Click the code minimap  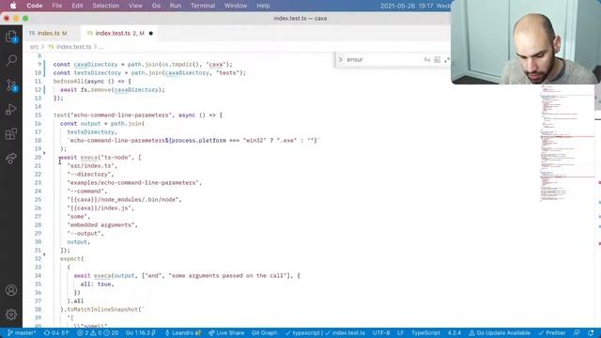[x=567, y=144]
